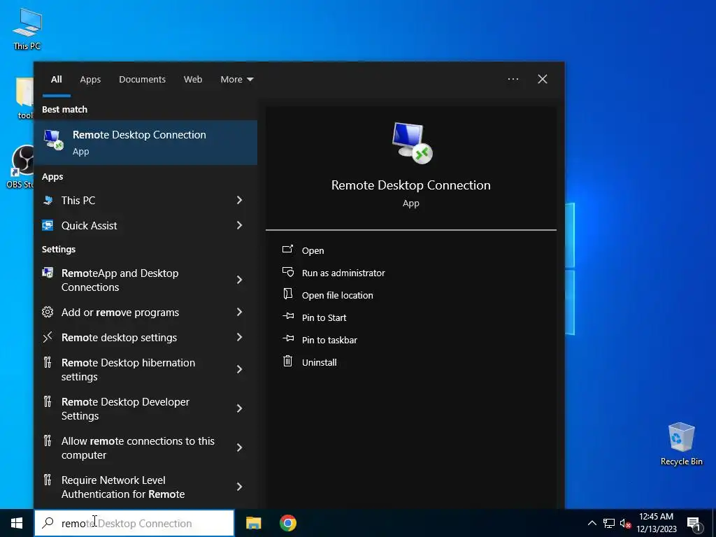Launch File Explorer from the taskbar
The width and height of the screenshot is (716, 537).
tap(253, 523)
